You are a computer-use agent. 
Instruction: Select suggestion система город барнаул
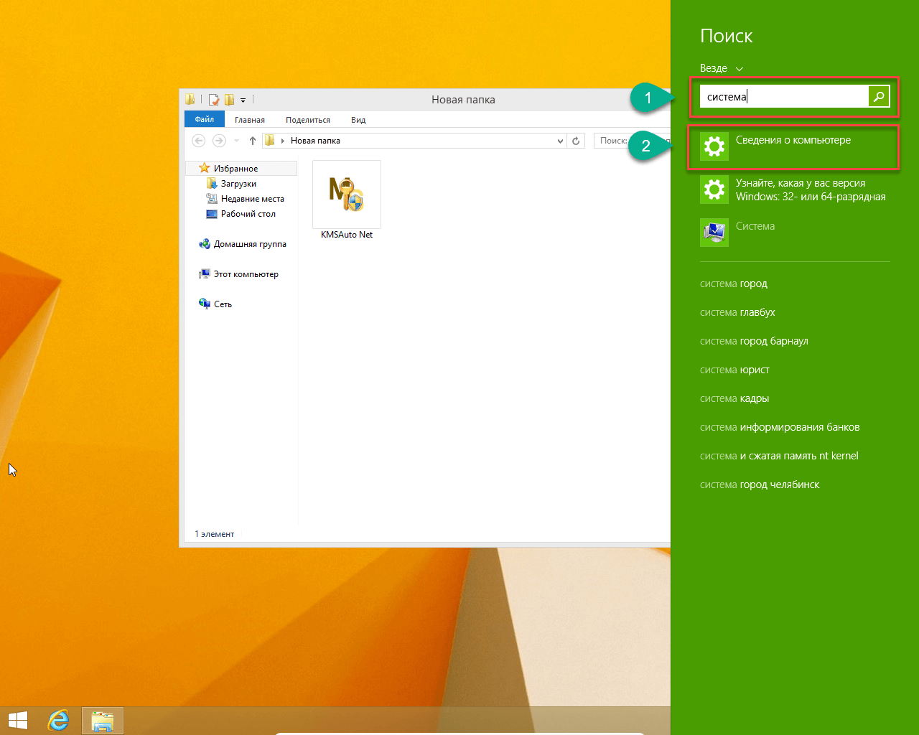pos(754,341)
